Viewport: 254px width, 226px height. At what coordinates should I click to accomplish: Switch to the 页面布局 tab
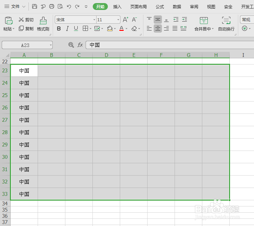pyautogui.click(x=139, y=7)
